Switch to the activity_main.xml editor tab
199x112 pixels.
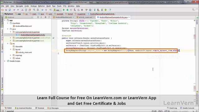coord(86,17)
